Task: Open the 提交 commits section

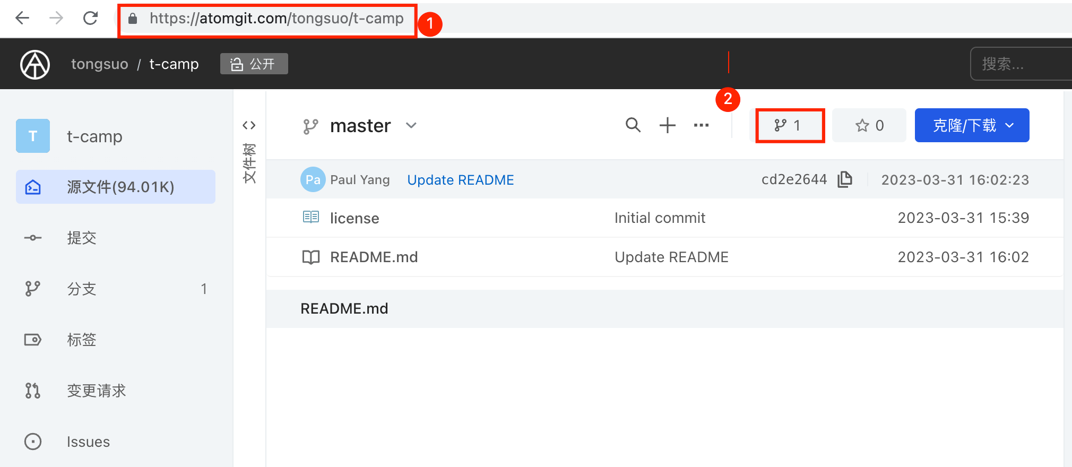Action: [82, 238]
